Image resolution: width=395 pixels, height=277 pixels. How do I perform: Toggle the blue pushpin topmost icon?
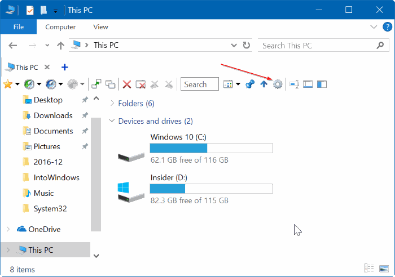click(x=250, y=84)
